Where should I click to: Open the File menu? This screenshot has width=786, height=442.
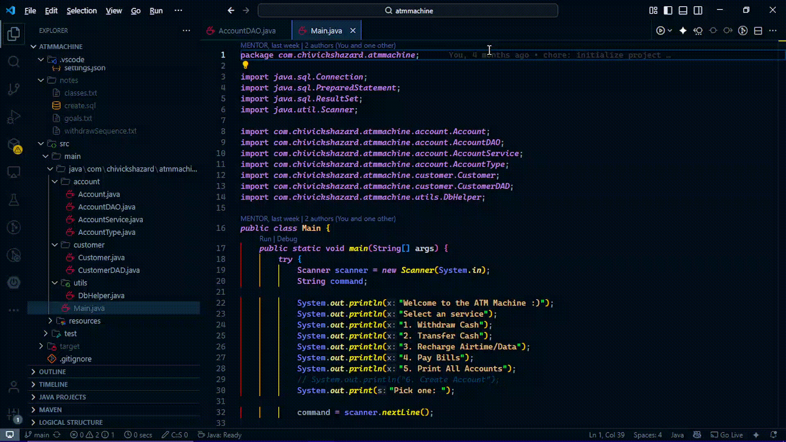30,11
